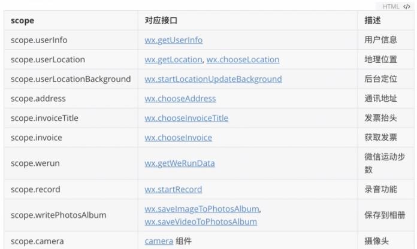Open the wx.chooseInvoiceTitle link
Image resolution: width=417 pixels, height=249 pixels.
tap(186, 118)
